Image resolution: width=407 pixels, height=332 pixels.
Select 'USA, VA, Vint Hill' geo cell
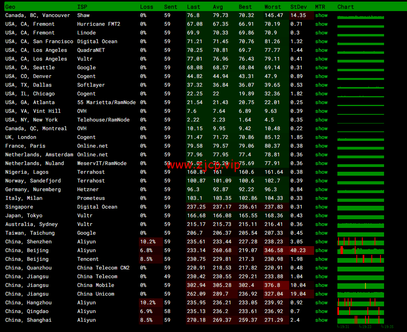[x=33, y=111]
